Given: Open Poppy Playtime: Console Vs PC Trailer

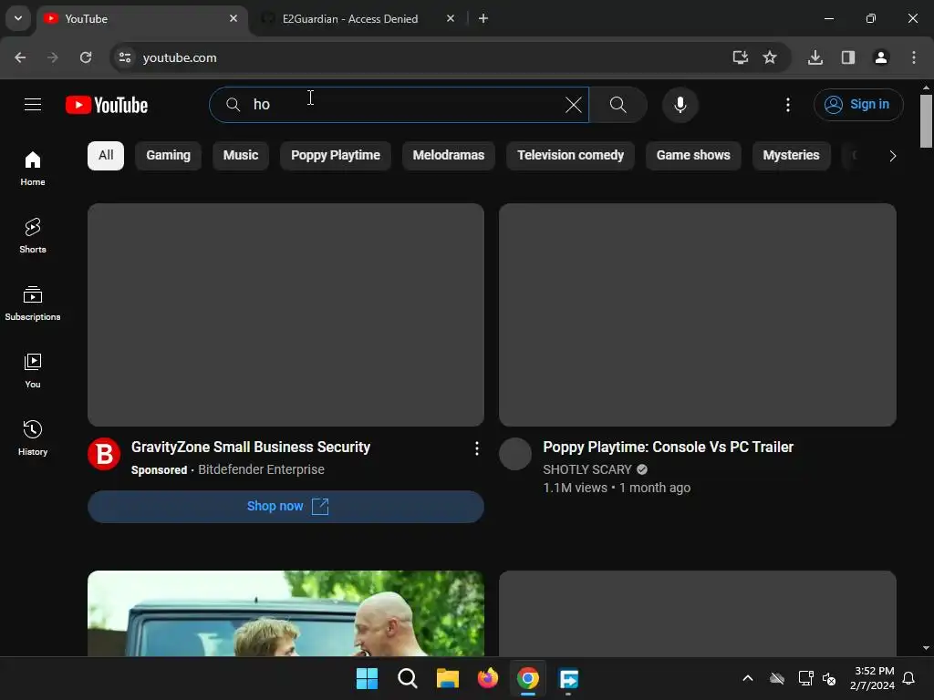Looking at the screenshot, I should pyautogui.click(x=668, y=447).
